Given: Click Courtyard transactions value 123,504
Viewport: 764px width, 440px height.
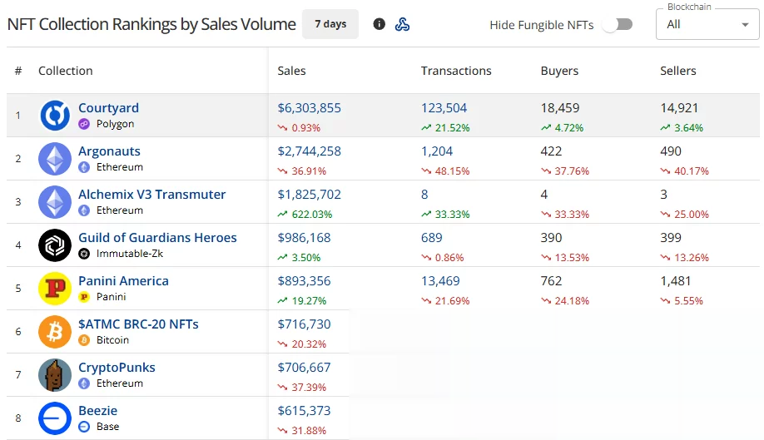Looking at the screenshot, I should tap(444, 107).
